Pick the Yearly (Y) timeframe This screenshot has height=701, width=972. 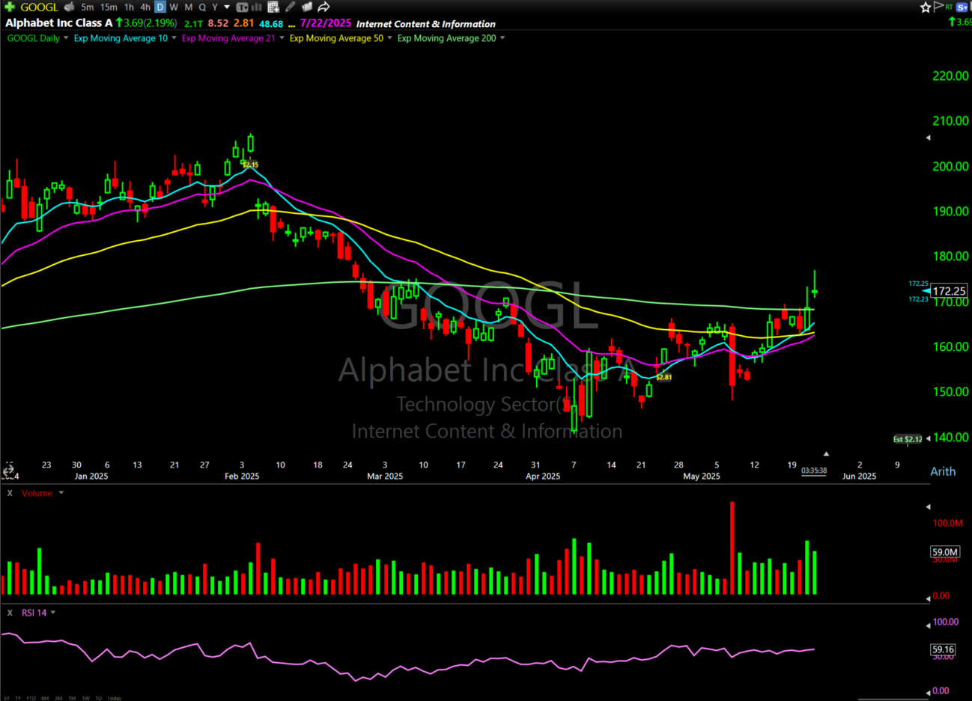[215, 7]
